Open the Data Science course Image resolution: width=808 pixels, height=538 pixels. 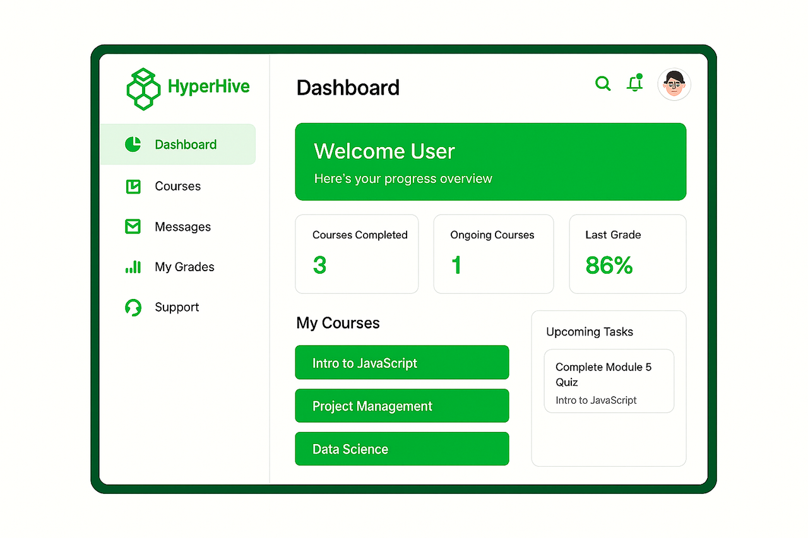(401, 448)
